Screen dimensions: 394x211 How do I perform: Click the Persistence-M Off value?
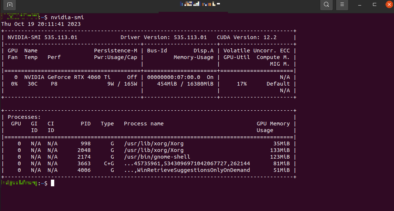(x=132, y=77)
